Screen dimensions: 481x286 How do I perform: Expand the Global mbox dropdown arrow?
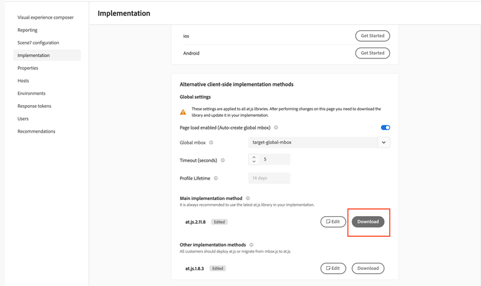click(384, 142)
